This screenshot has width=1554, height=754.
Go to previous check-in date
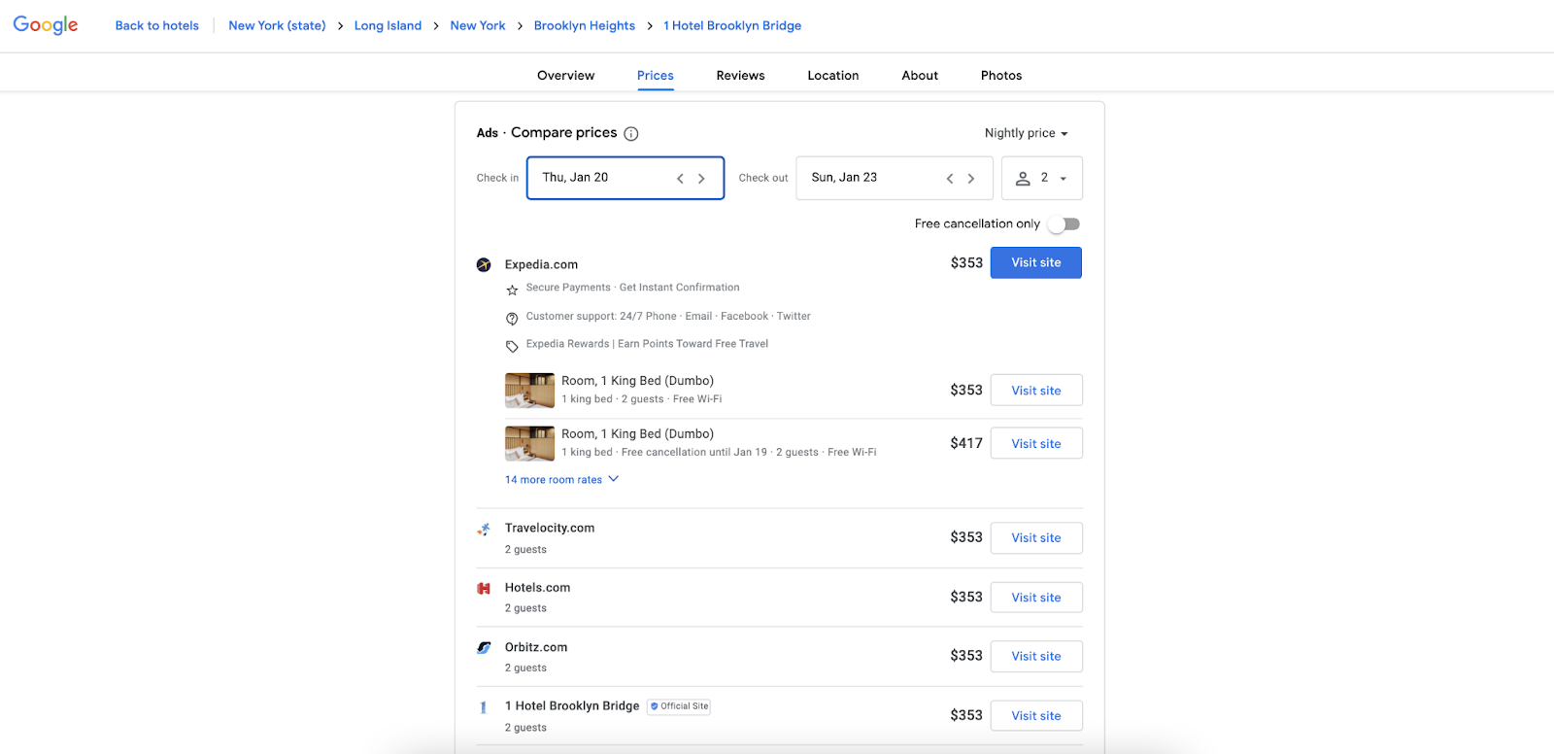tap(680, 179)
